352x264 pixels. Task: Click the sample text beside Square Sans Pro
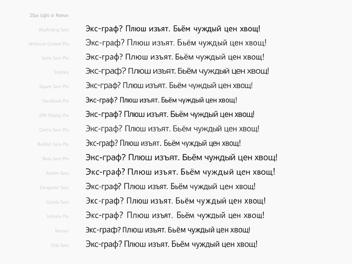coord(169,86)
